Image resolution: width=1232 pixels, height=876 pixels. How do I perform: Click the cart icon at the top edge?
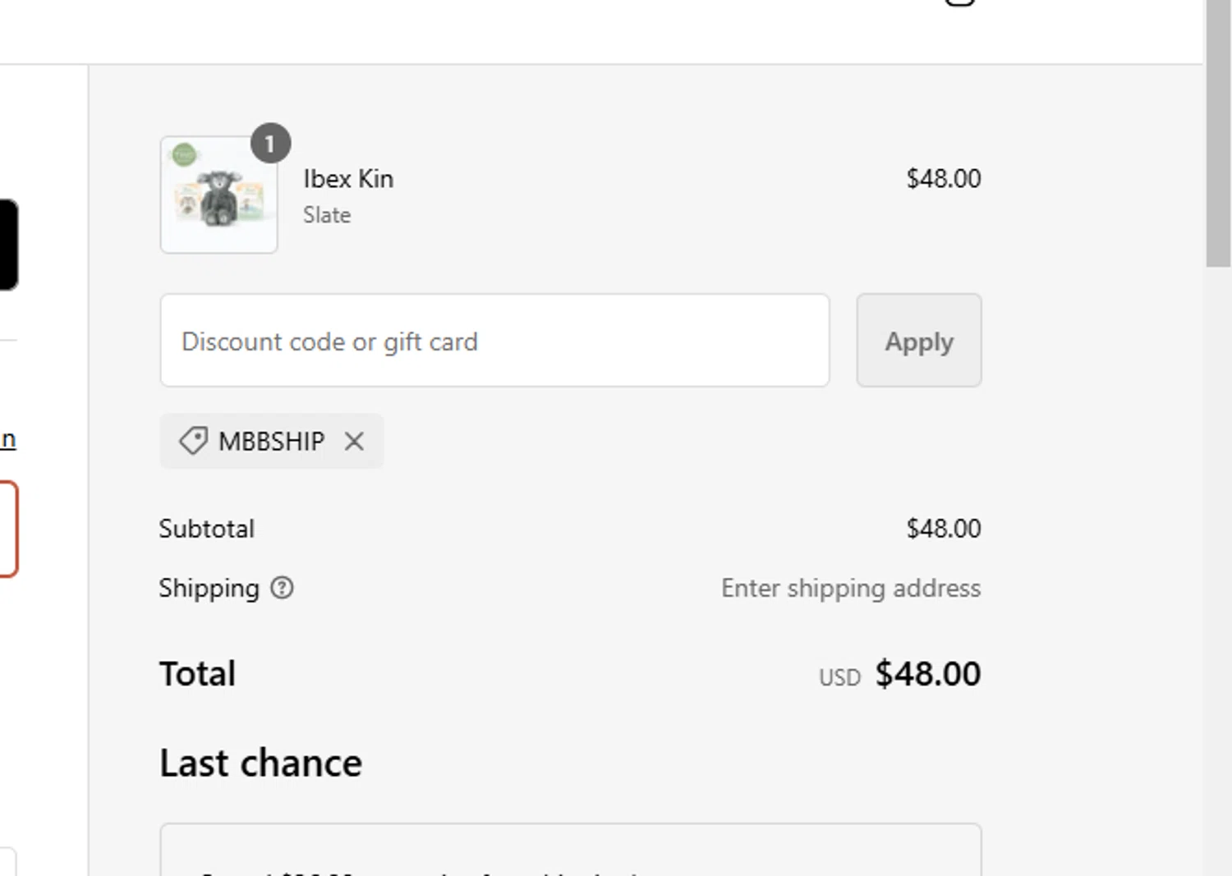959,2
